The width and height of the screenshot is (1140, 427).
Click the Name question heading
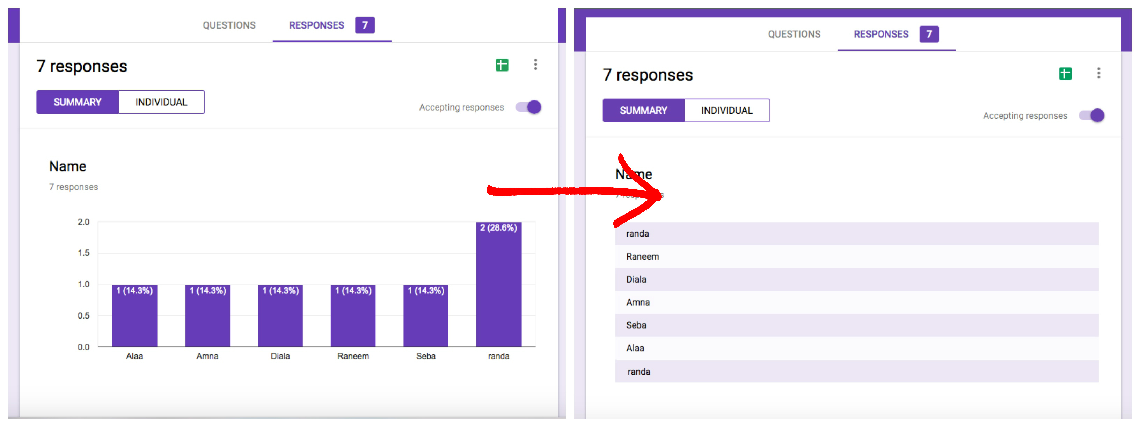67,167
